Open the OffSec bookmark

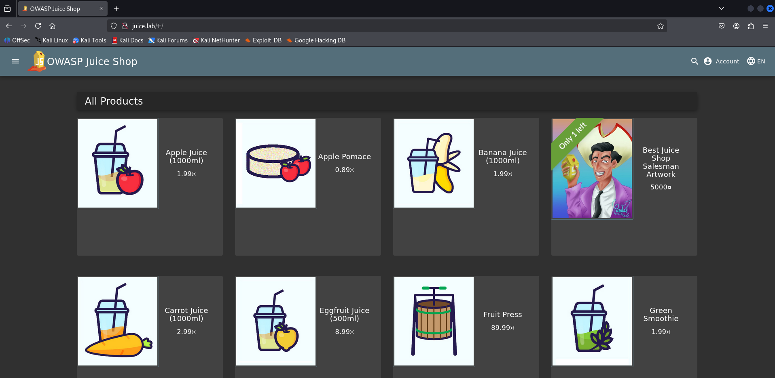pos(17,40)
